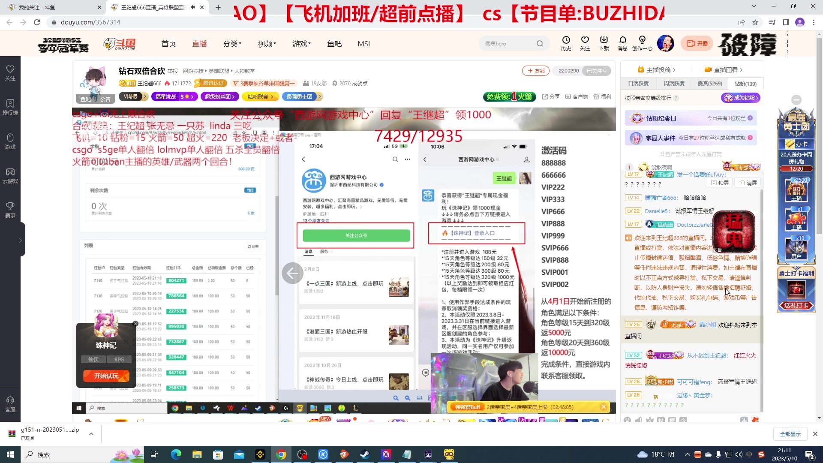Switch to the 贵宾(5269) tab

point(710,84)
